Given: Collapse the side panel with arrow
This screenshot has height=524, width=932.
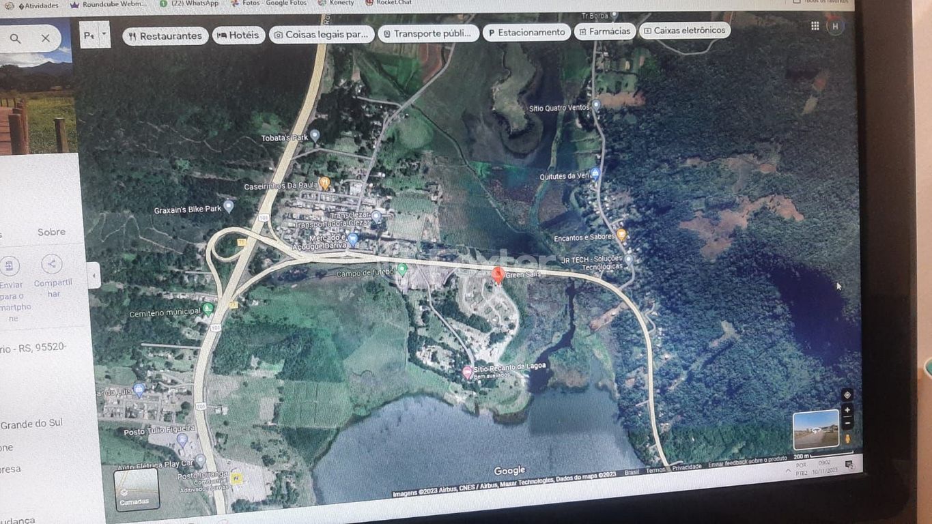Looking at the screenshot, I should coord(94,275).
